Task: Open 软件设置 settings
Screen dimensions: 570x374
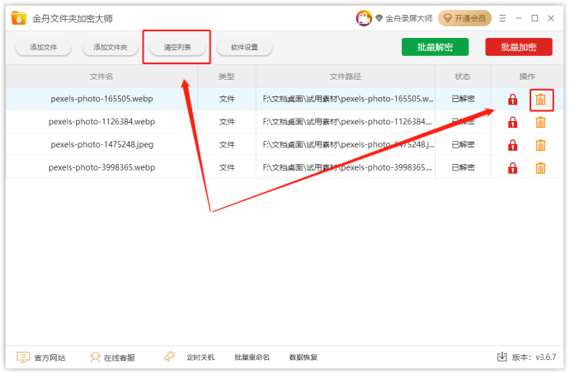Action: coord(244,47)
